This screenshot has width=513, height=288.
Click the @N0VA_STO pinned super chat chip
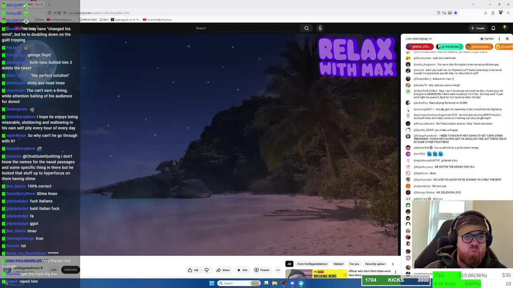[x=419, y=47]
